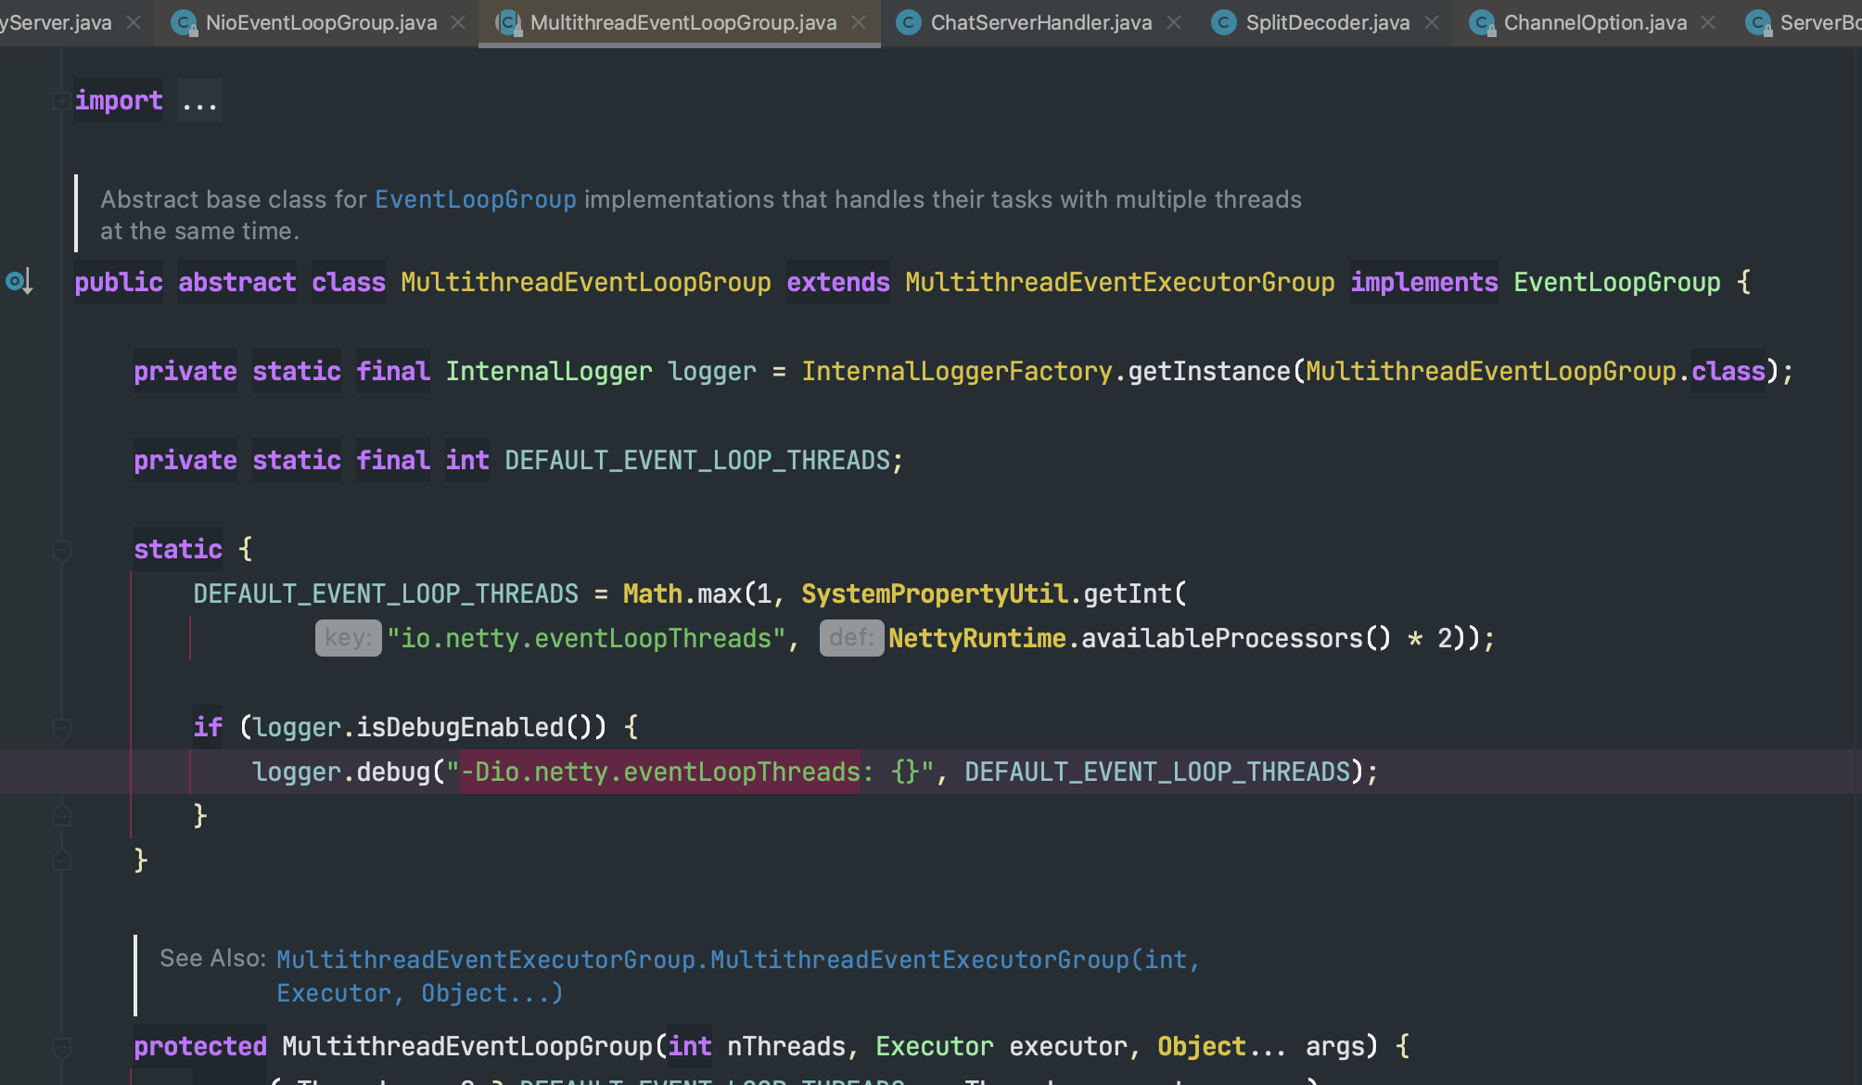The image size is (1862, 1085).
Task: Close the SplitDecoder.java editor tab
Action: tap(1432, 22)
